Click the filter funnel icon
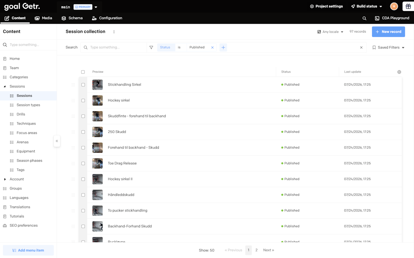414x258 pixels. coord(151,47)
